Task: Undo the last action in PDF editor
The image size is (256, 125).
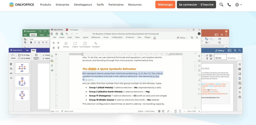Action: pos(67,34)
